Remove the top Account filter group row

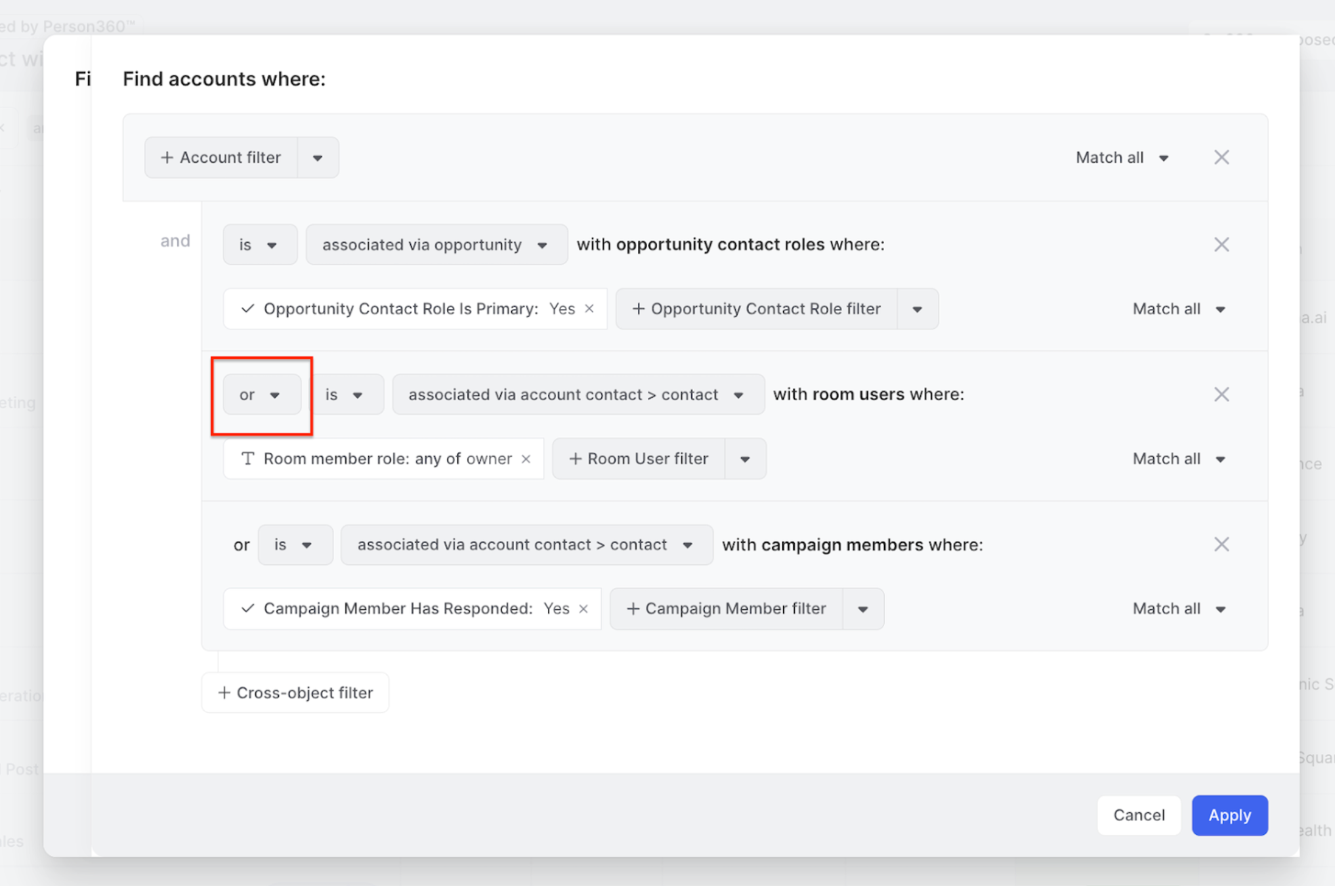point(1221,158)
